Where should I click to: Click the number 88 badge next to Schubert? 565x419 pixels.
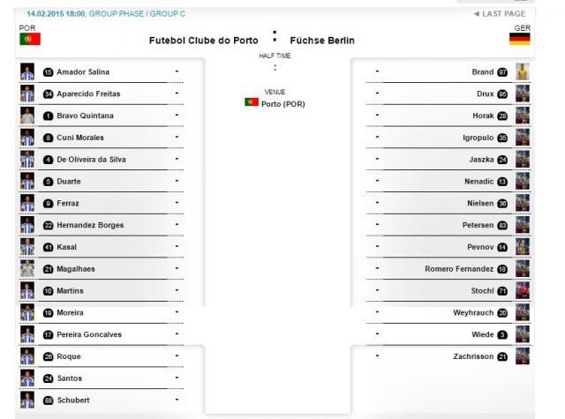tap(48, 400)
